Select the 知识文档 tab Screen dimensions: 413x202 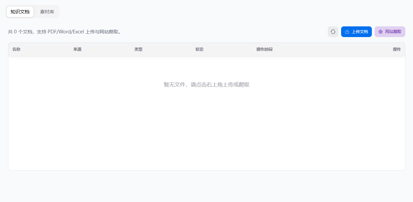(x=20, y=12)
